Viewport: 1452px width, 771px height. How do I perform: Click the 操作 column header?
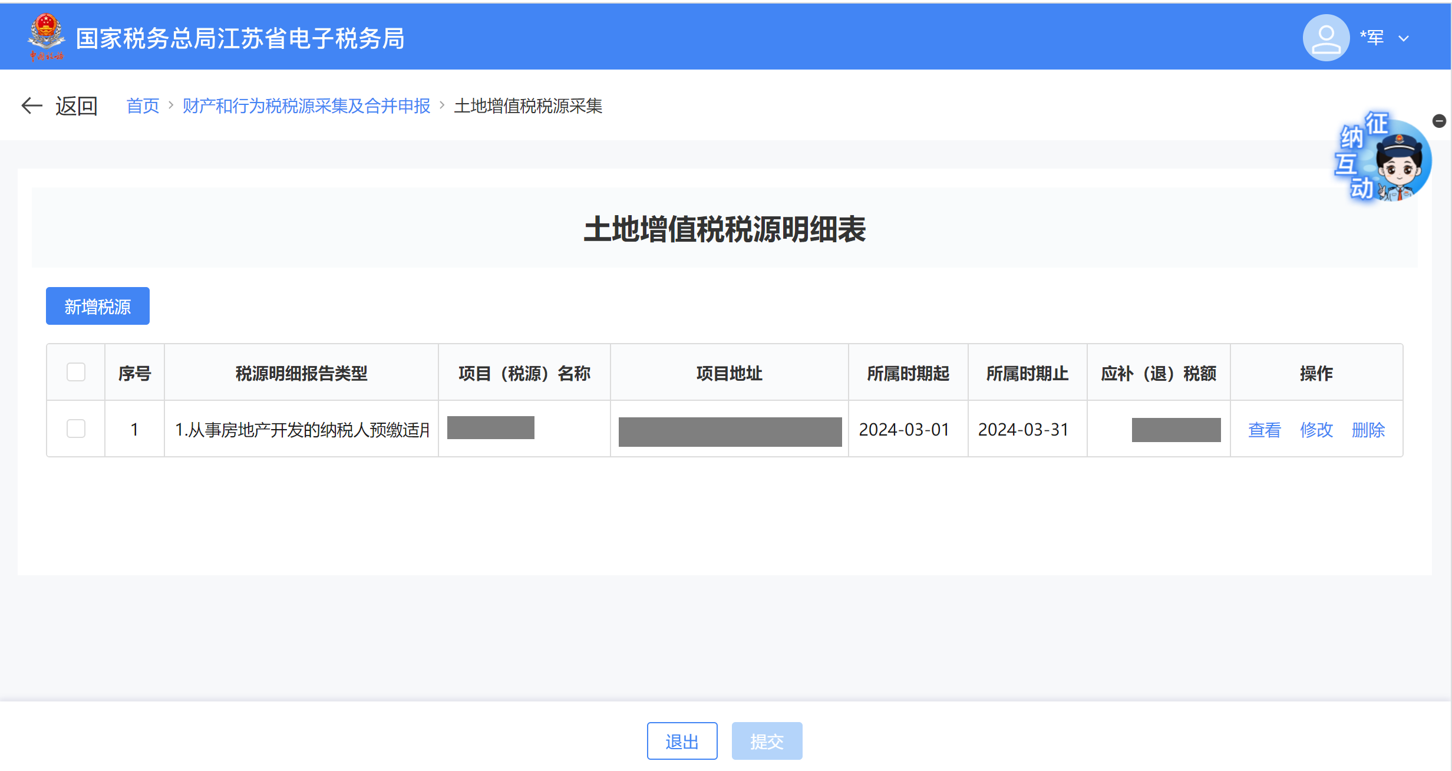(x=1316, y=373)
